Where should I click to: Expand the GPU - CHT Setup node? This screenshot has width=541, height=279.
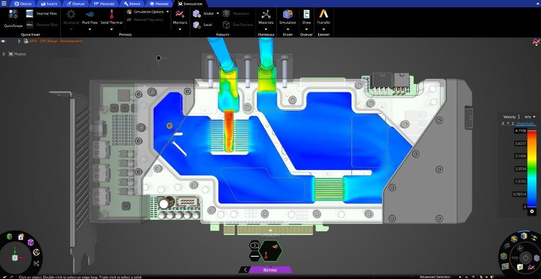tap(20, 41)
